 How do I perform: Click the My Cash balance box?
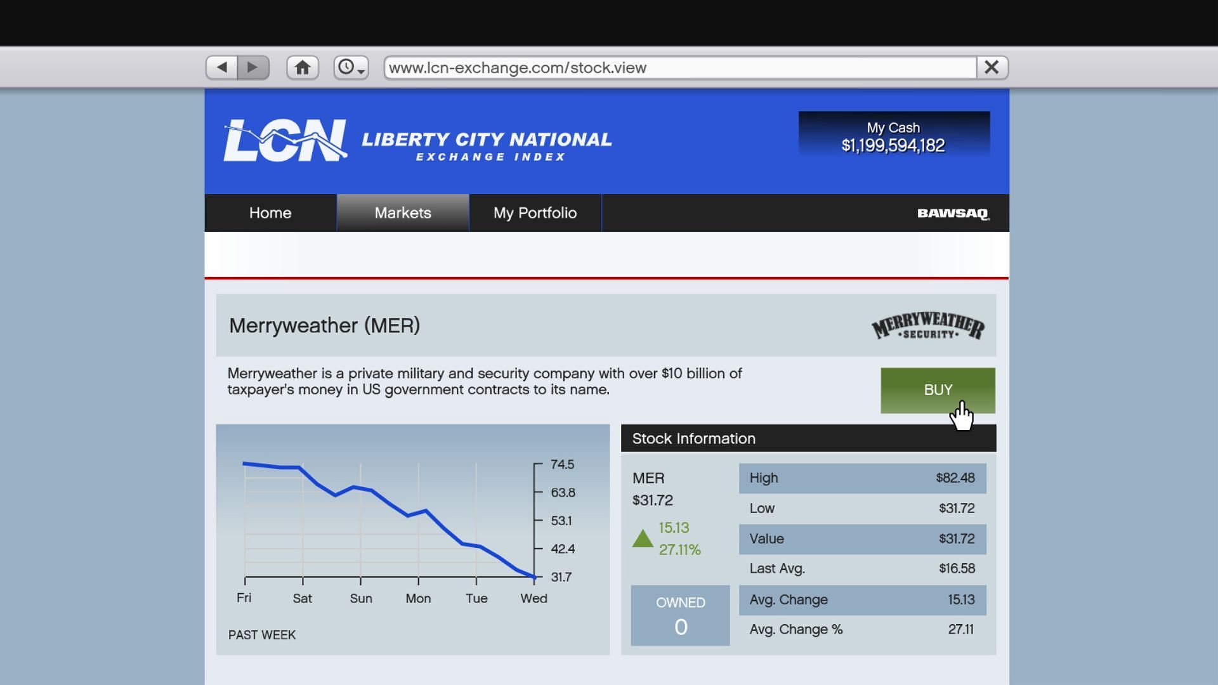[x=894, y=134]
